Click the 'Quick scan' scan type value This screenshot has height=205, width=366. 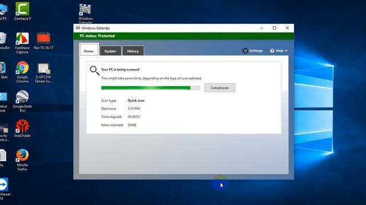coord(136,101)
